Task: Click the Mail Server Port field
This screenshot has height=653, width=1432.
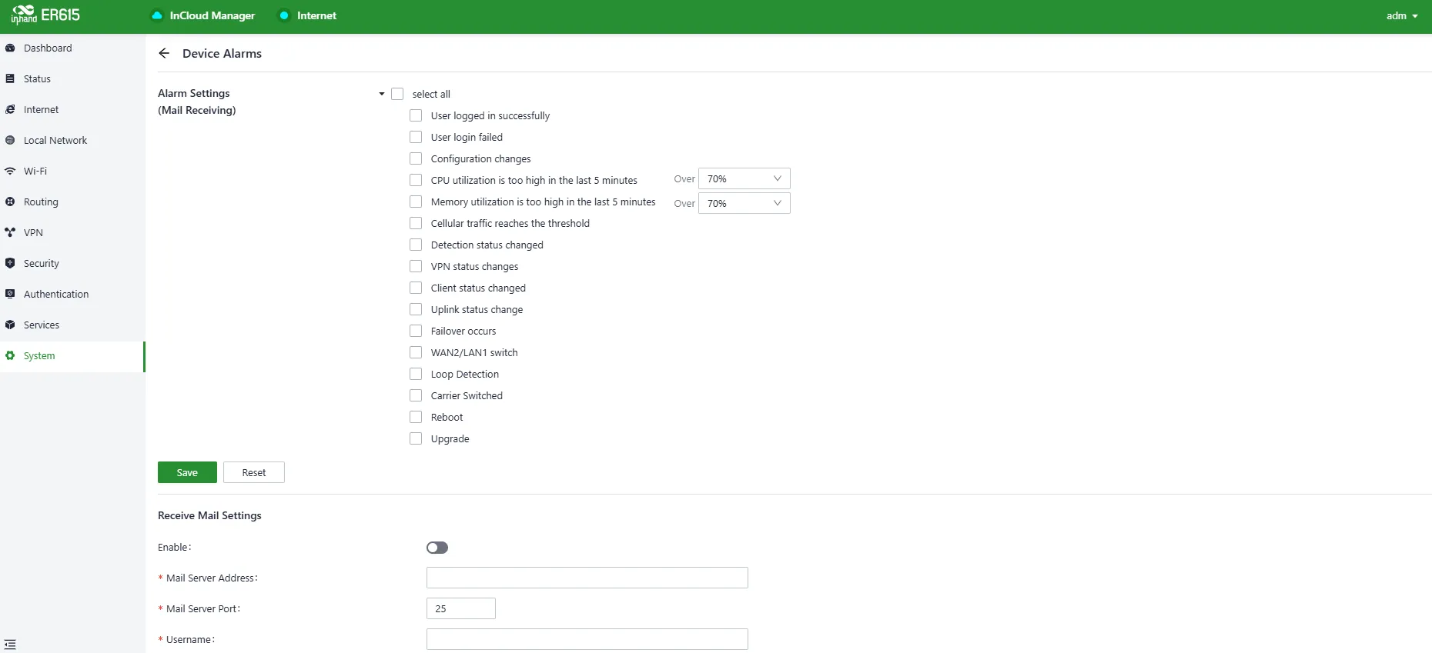Action: (461, 608)
